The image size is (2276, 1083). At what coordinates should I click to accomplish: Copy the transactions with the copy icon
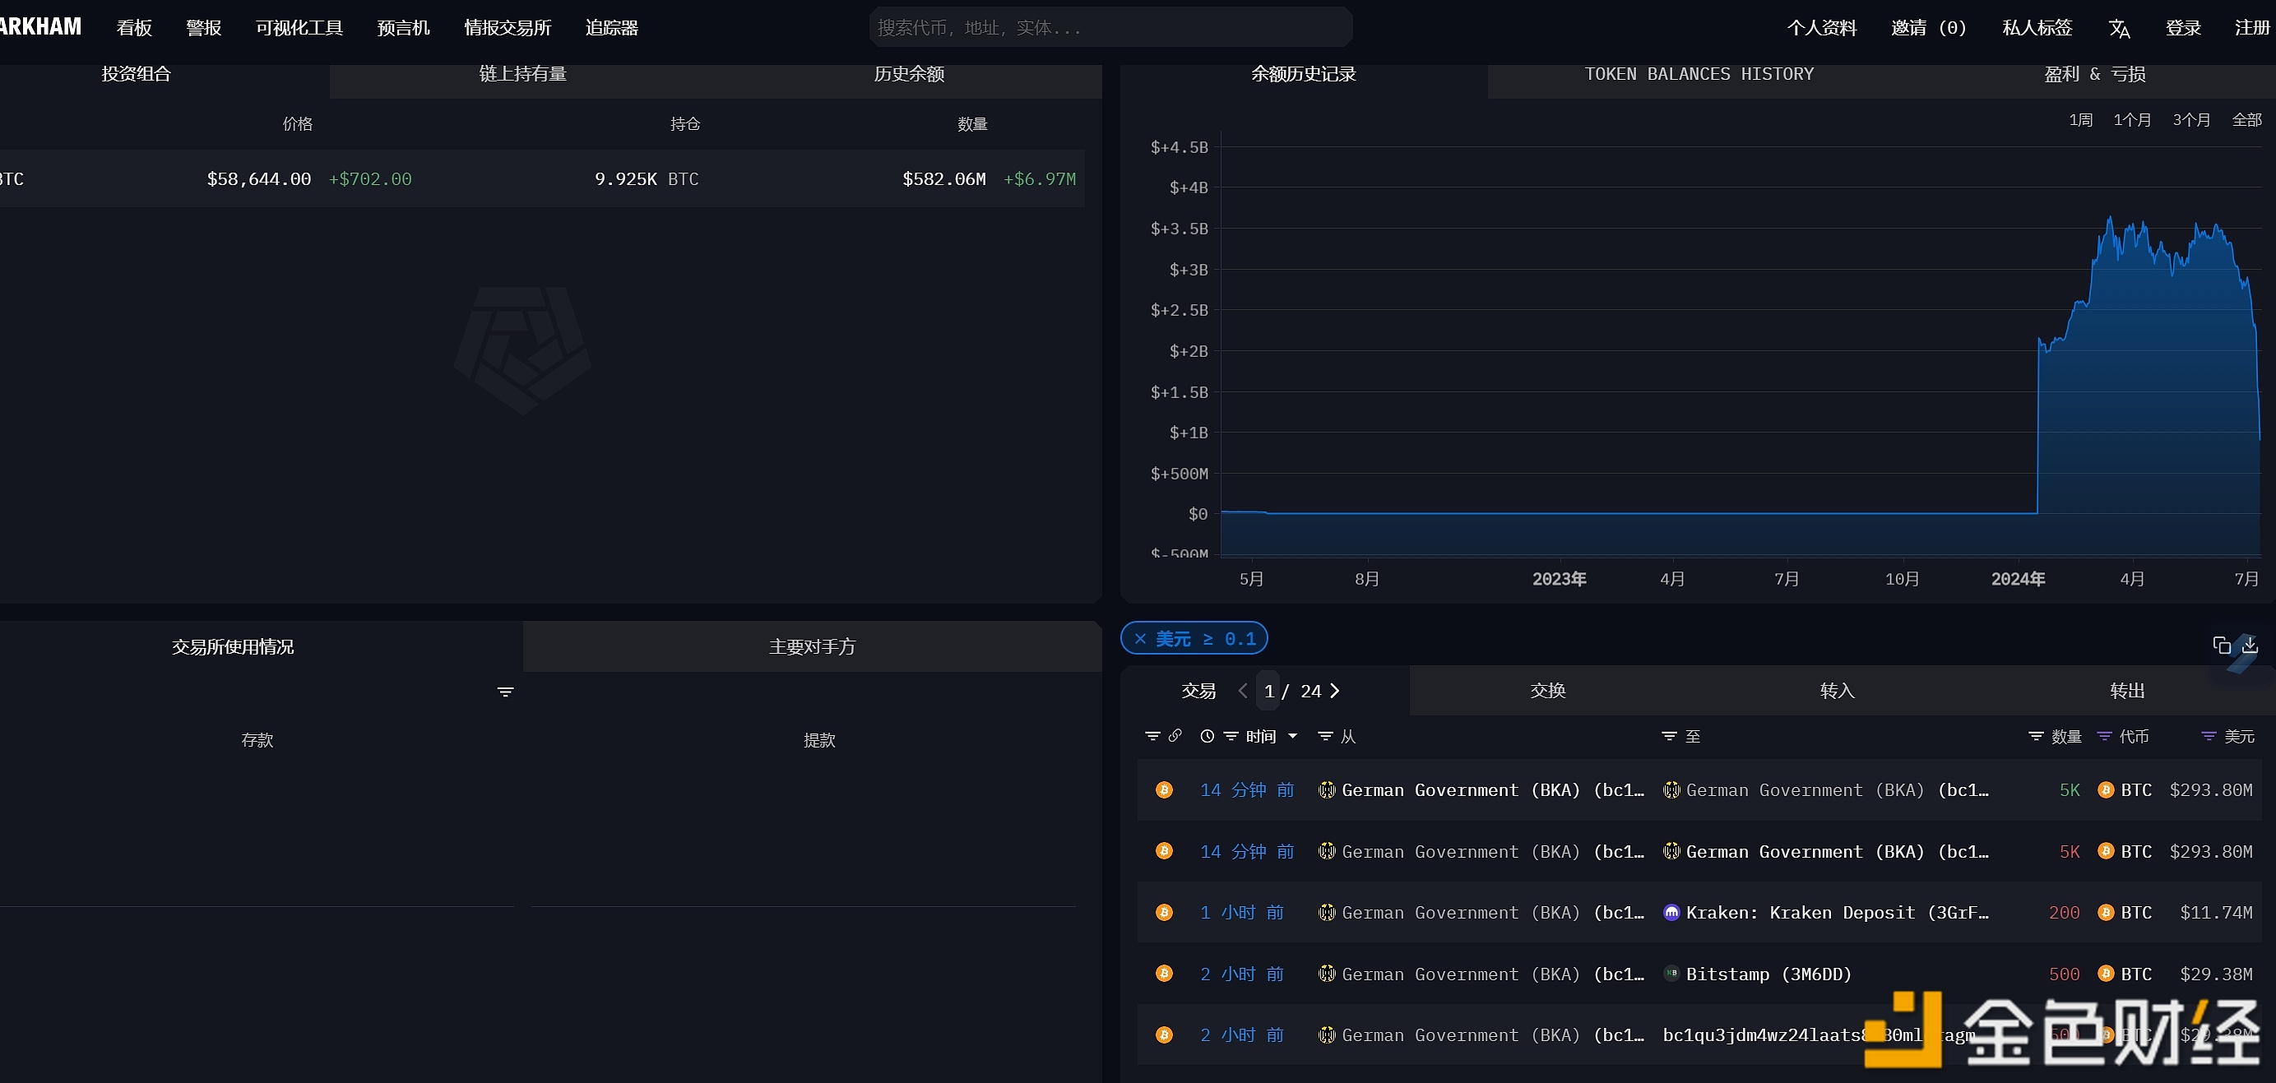coord(2221,645)
